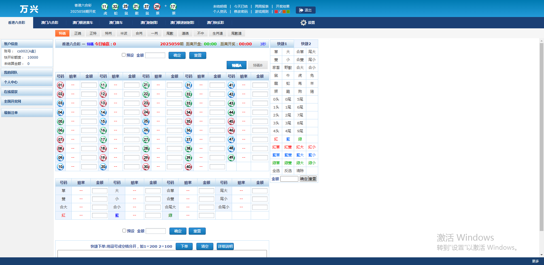
Task: Open the 开奖结果 link in header
Action: (x=282, y=6)
